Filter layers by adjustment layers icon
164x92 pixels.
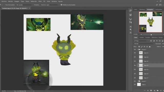[x=154, y=41]
